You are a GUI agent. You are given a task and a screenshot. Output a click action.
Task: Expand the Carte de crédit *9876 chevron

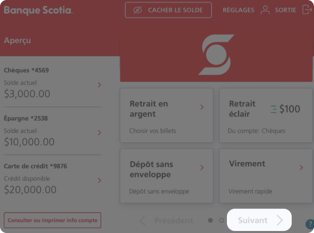tap(99, 180)
